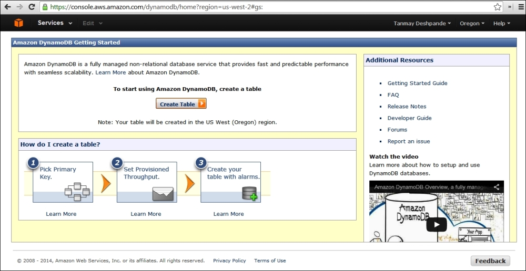Click the orange AWS cube logo

(18, 23)
